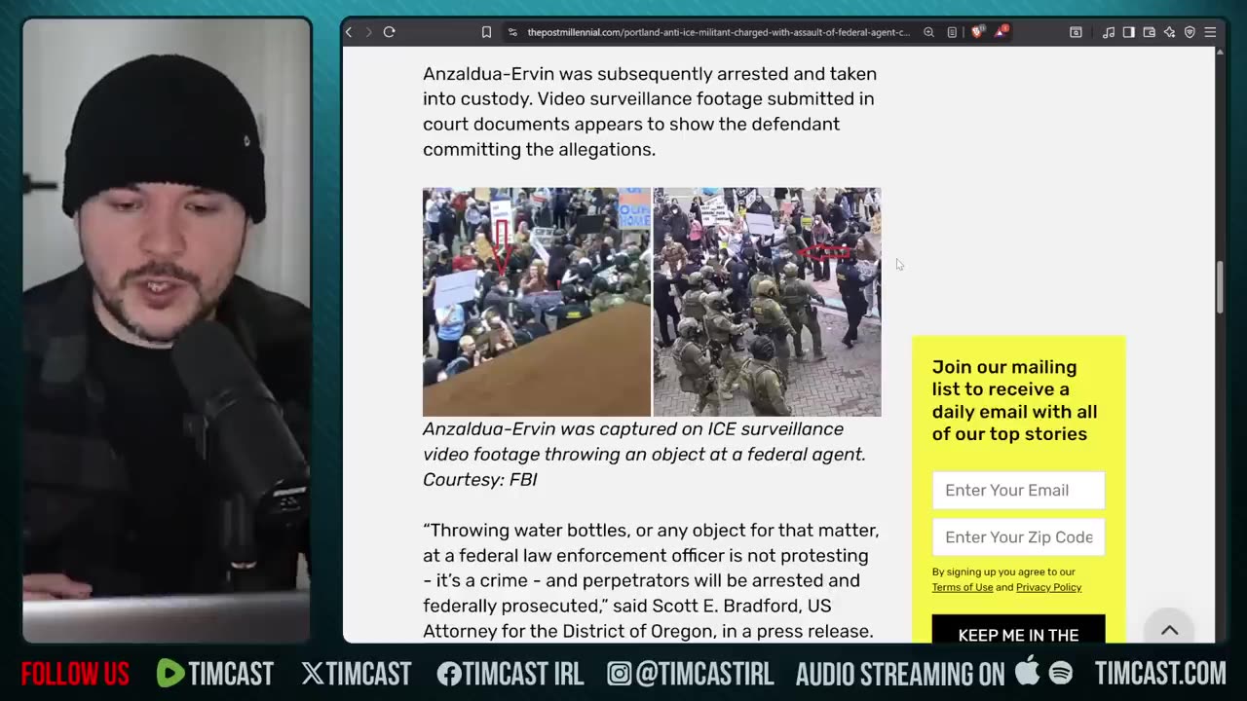Open the screenshot/capture toolbar icon
This screenshot has height=701, width=1247.
pos(1076,32)
